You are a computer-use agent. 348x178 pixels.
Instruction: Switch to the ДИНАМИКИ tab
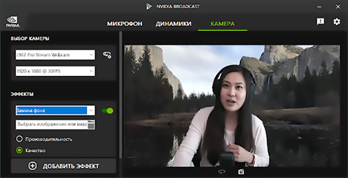click(x=173, y=24)
